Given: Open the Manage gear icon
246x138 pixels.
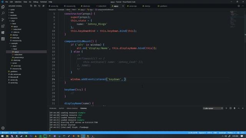Looking at the screenshot, I should click(3, 128).
